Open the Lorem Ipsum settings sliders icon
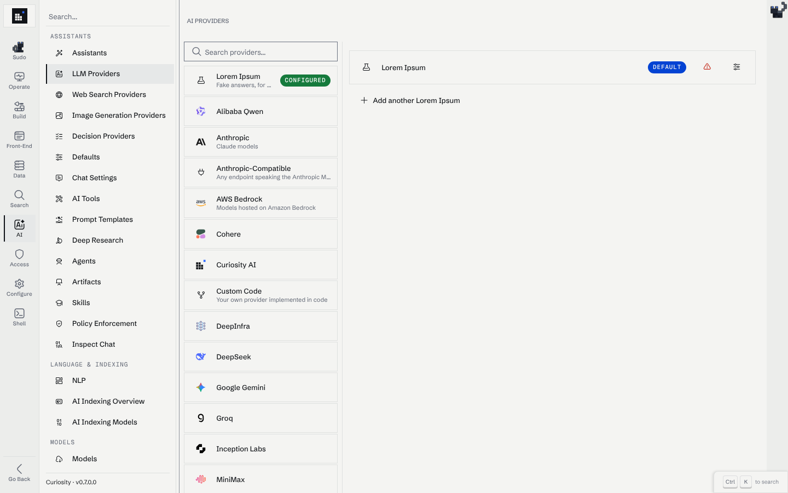 pos(737,67)
